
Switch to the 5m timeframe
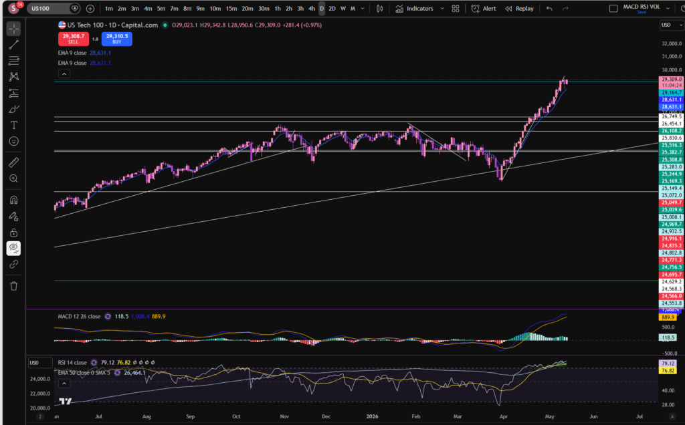tap(161, 8)
